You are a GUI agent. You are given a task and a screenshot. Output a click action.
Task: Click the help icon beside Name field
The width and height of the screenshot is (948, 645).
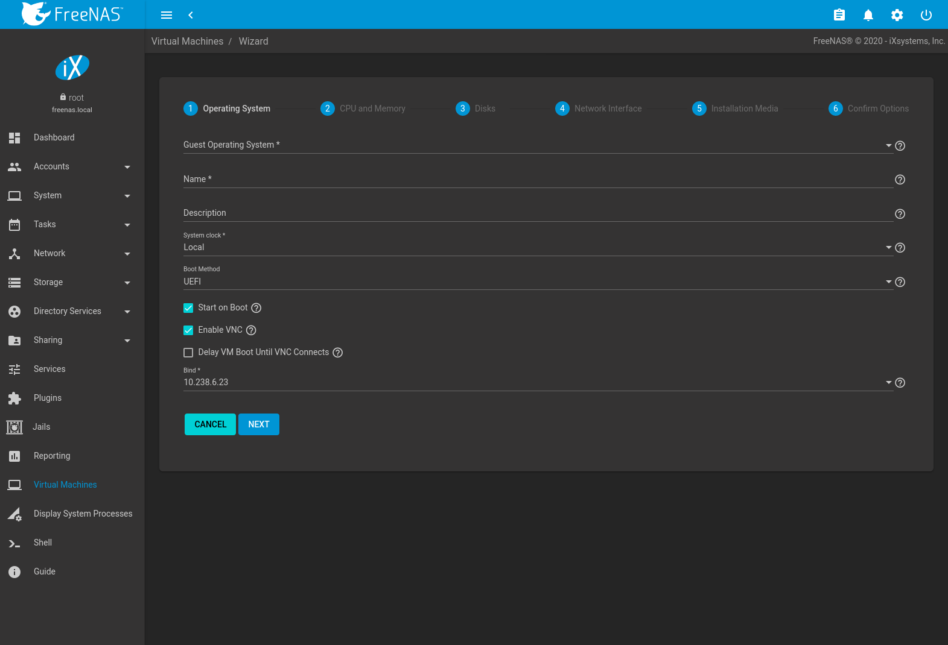pyautogui.click(x=900, y=180)
